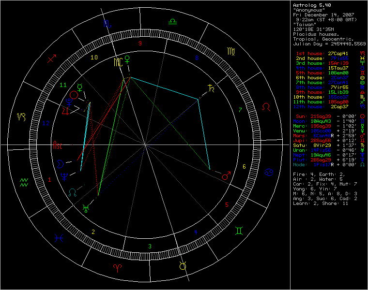The height and width of the screenshot is (290, 368).
Task: Click the Aries glyph on the zodiac ring
Action: pos(117,268)
